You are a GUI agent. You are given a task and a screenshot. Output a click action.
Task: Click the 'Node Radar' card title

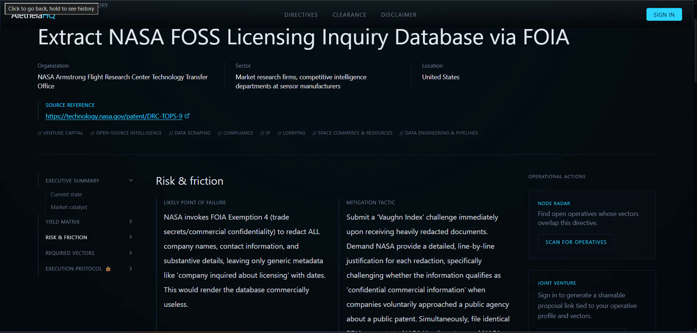554,204
